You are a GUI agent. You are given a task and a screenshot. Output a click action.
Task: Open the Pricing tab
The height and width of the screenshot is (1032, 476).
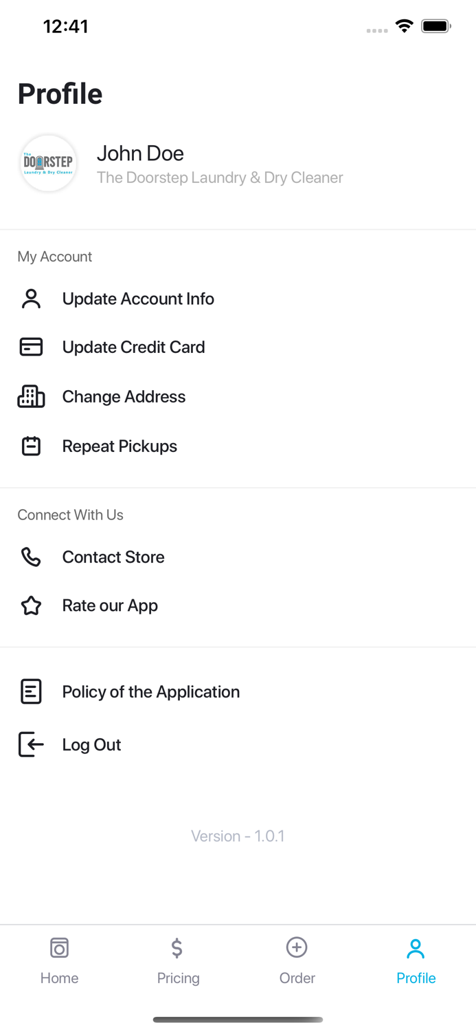click(x=178, y=960)
